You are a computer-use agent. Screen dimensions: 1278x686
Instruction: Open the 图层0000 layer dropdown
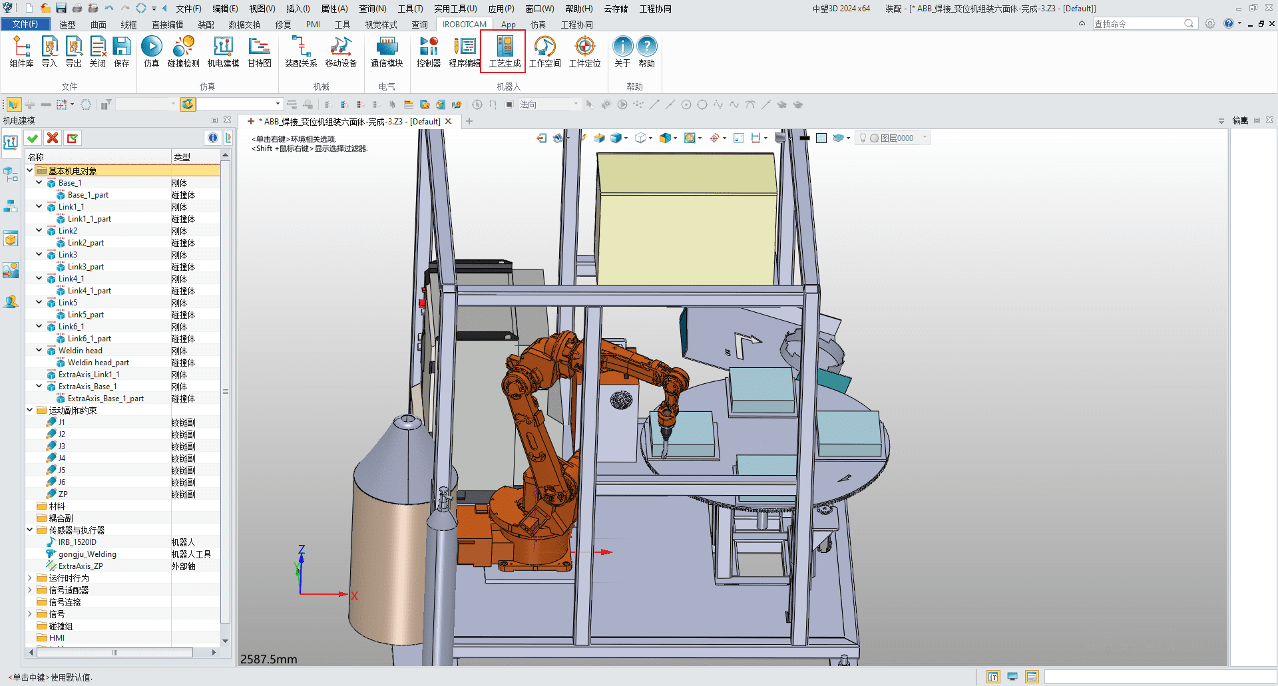tap(925, 138)
